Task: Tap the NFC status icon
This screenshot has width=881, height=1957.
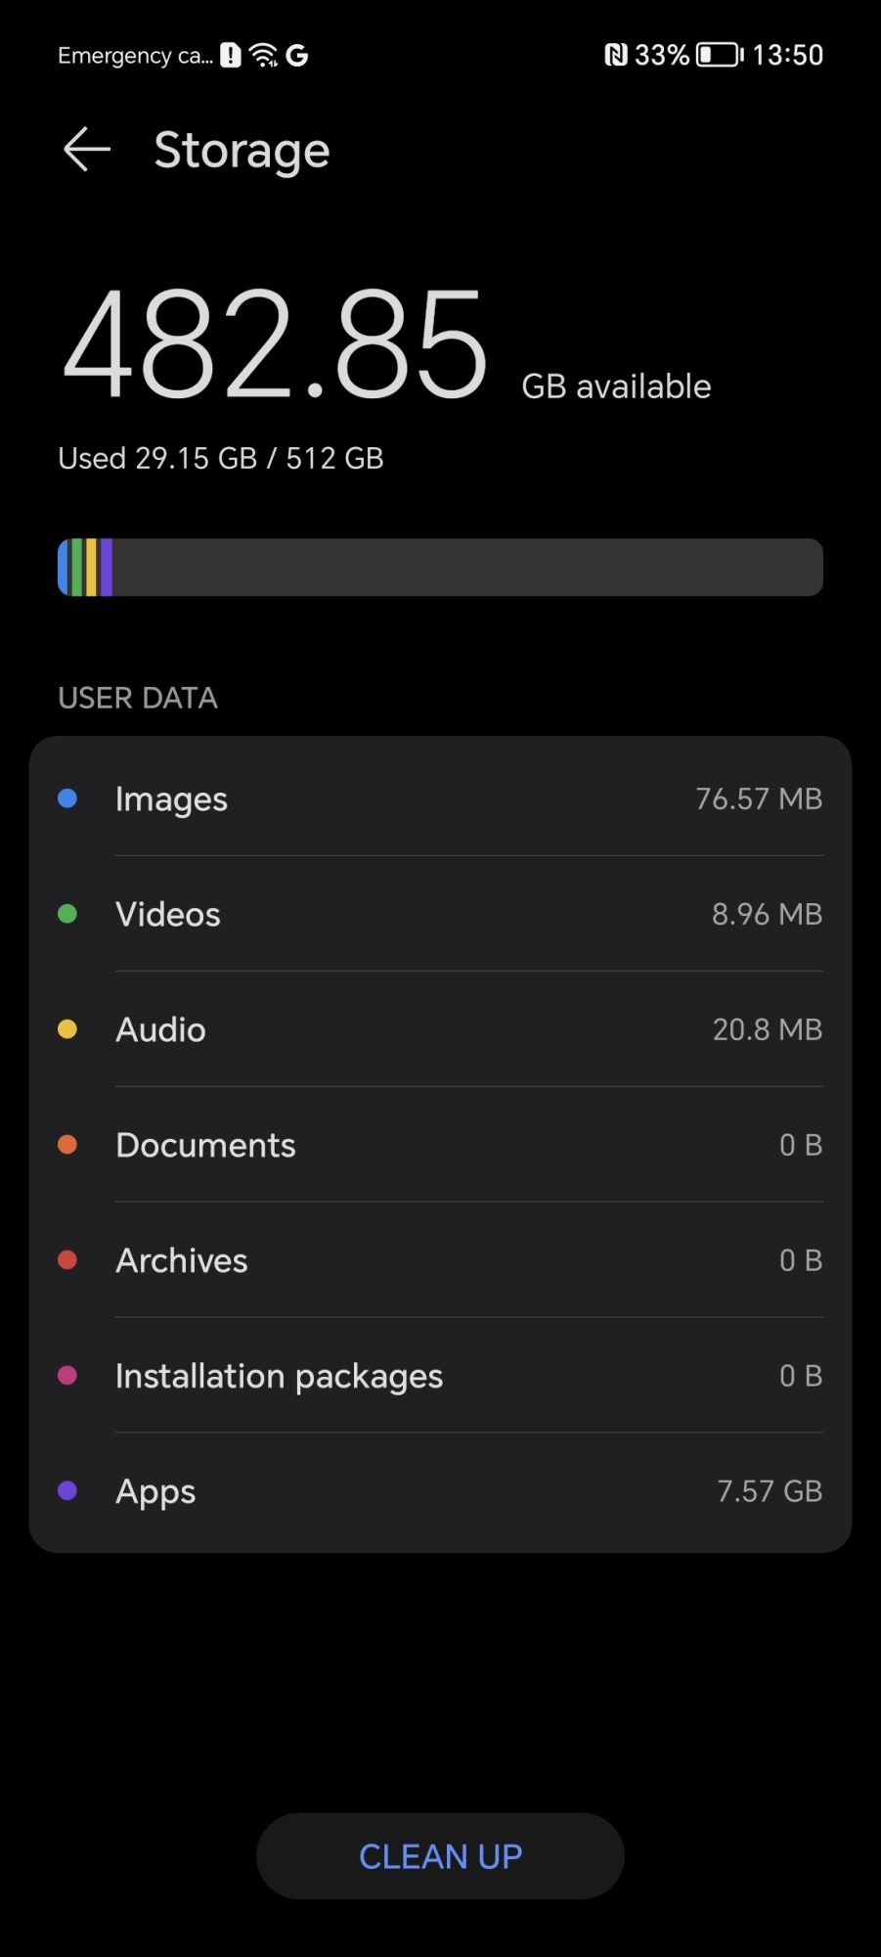Action: [x=615, y=56]
